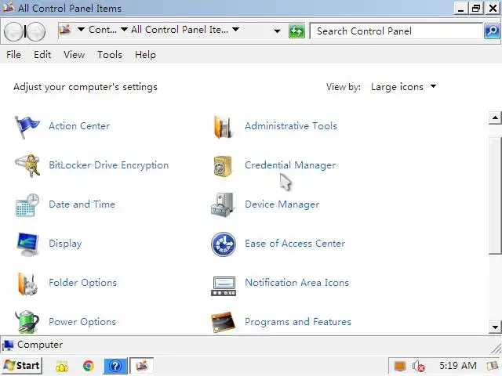The image size is (502, 376).
Task: Open the taskbar folder icon
Action: pyautogui.click(x=62, y=366)
